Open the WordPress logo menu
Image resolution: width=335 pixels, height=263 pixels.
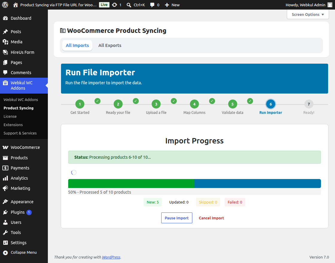[5, 5]
